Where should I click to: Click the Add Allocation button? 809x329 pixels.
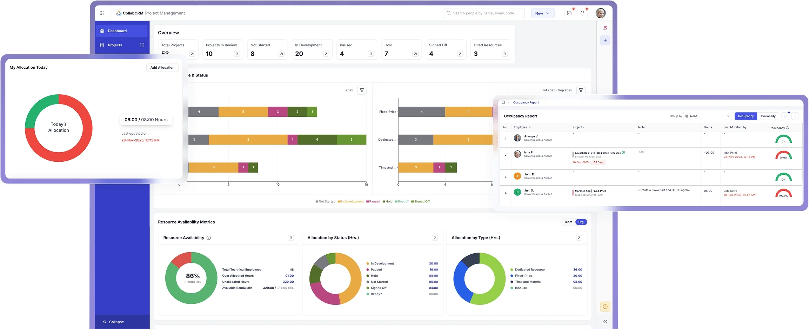click(x=162, y=67)
